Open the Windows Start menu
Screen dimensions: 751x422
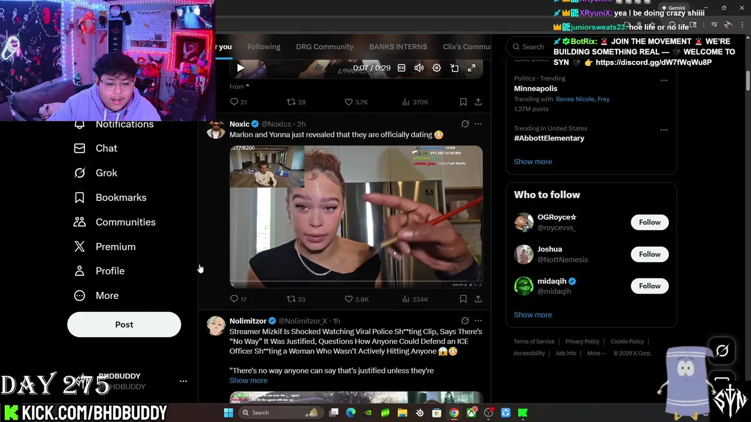228,413
